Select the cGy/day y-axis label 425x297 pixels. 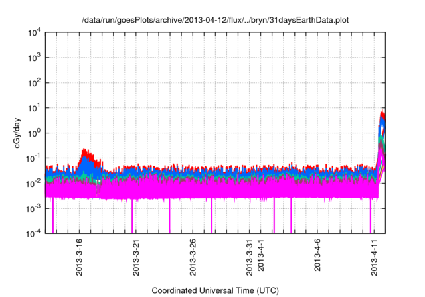point(17,133)
